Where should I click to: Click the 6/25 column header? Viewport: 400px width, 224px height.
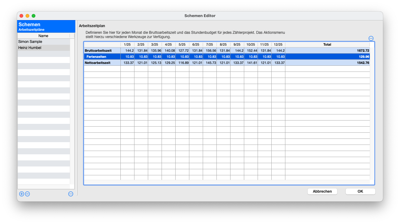coord(196,44)
